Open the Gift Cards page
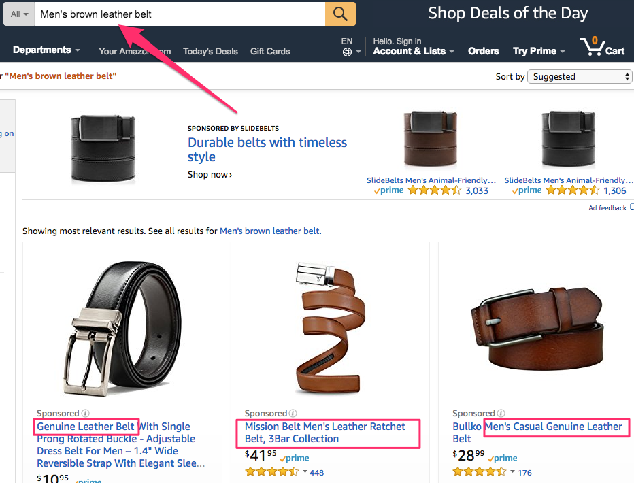 [270, 51]
